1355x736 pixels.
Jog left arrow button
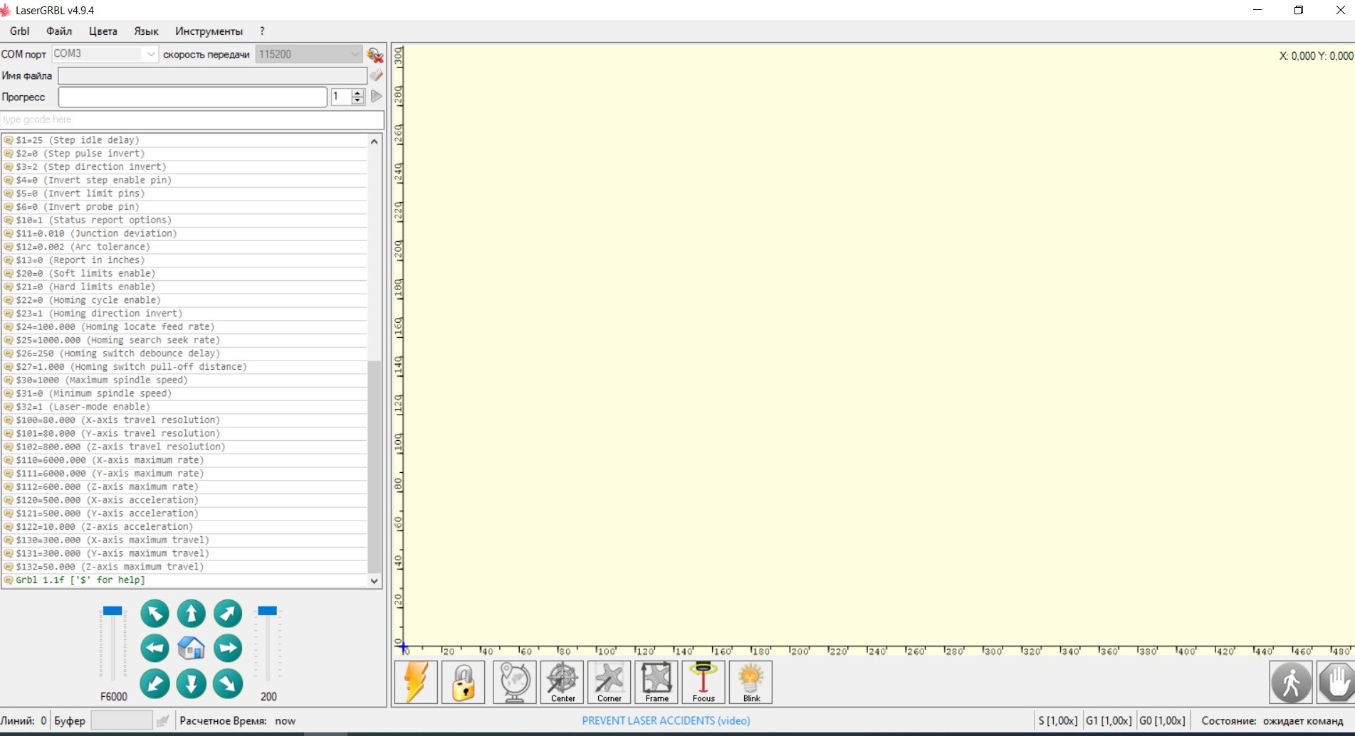pyautogui.click(x=155, y=649)
